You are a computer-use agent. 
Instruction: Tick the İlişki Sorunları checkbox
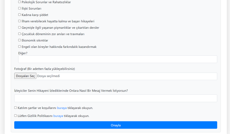[19, 8]
